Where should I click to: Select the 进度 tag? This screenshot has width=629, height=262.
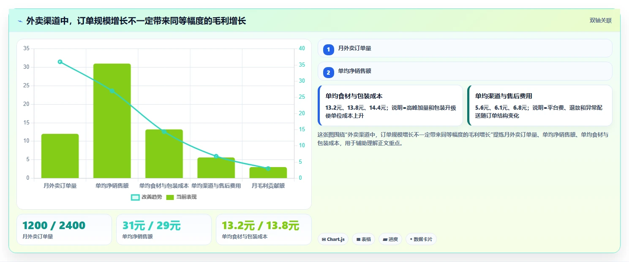tap(390, 239)
